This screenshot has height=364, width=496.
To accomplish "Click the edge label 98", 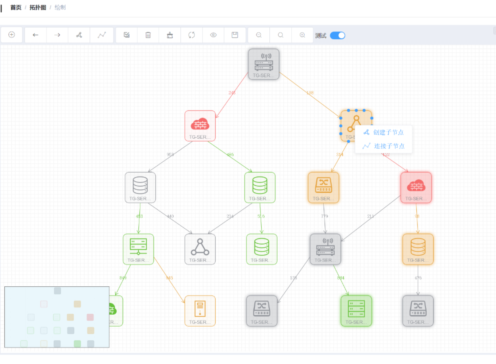I will [417, 216].
